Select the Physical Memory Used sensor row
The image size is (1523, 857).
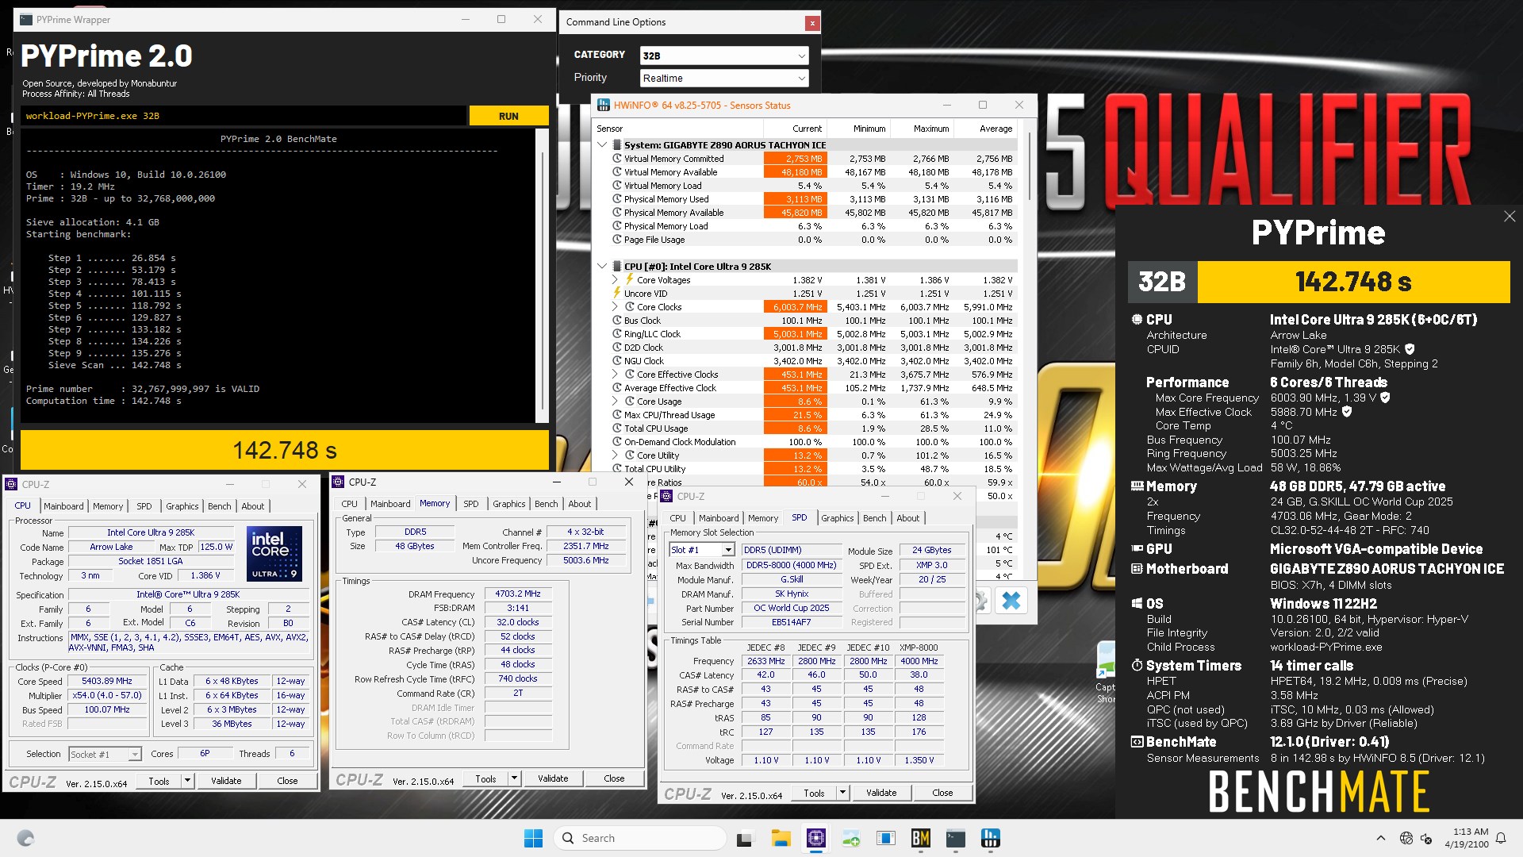[x=807, y=199]
